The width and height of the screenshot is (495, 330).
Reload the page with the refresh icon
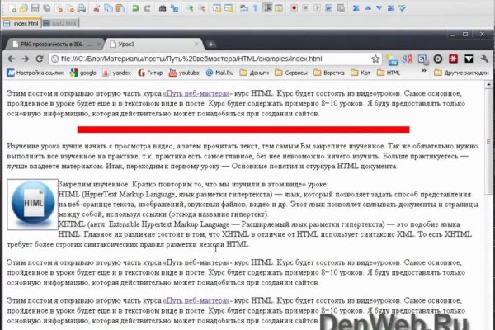click(39, 59)
